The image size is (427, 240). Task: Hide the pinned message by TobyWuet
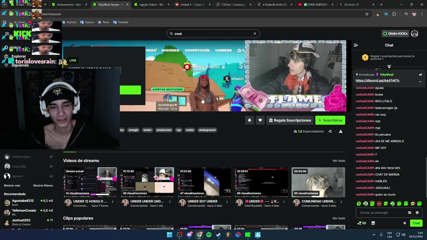(x=420, y=75)
